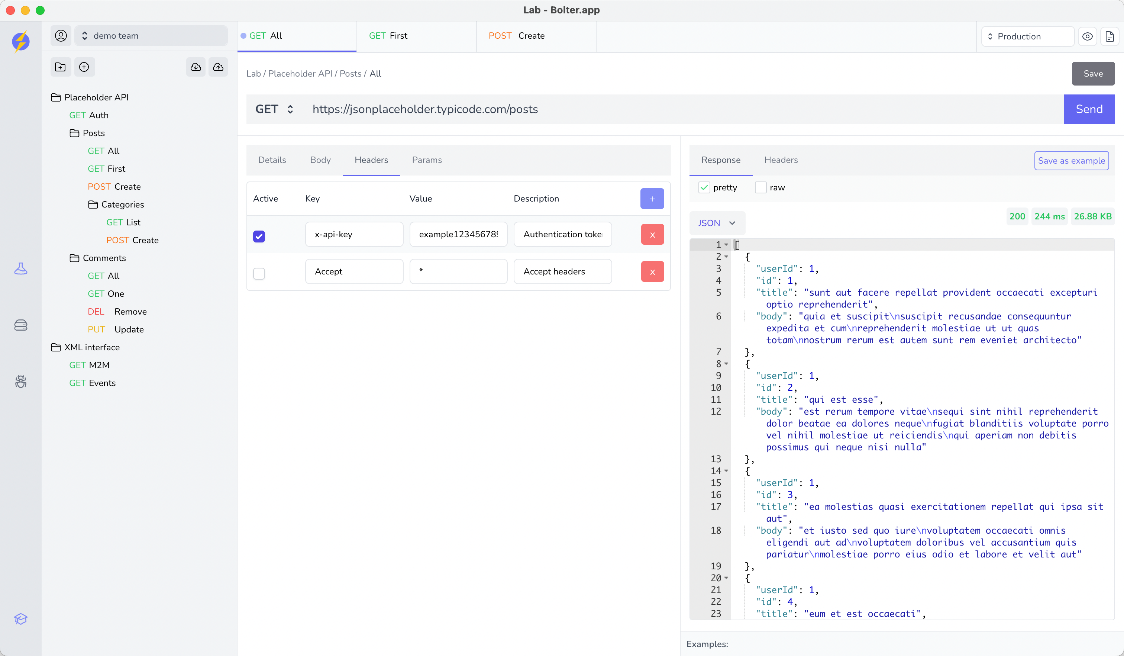Screen dimensions: 1124x656
Task: Open the graduation cap learning icon
Action: coord(20,618)
